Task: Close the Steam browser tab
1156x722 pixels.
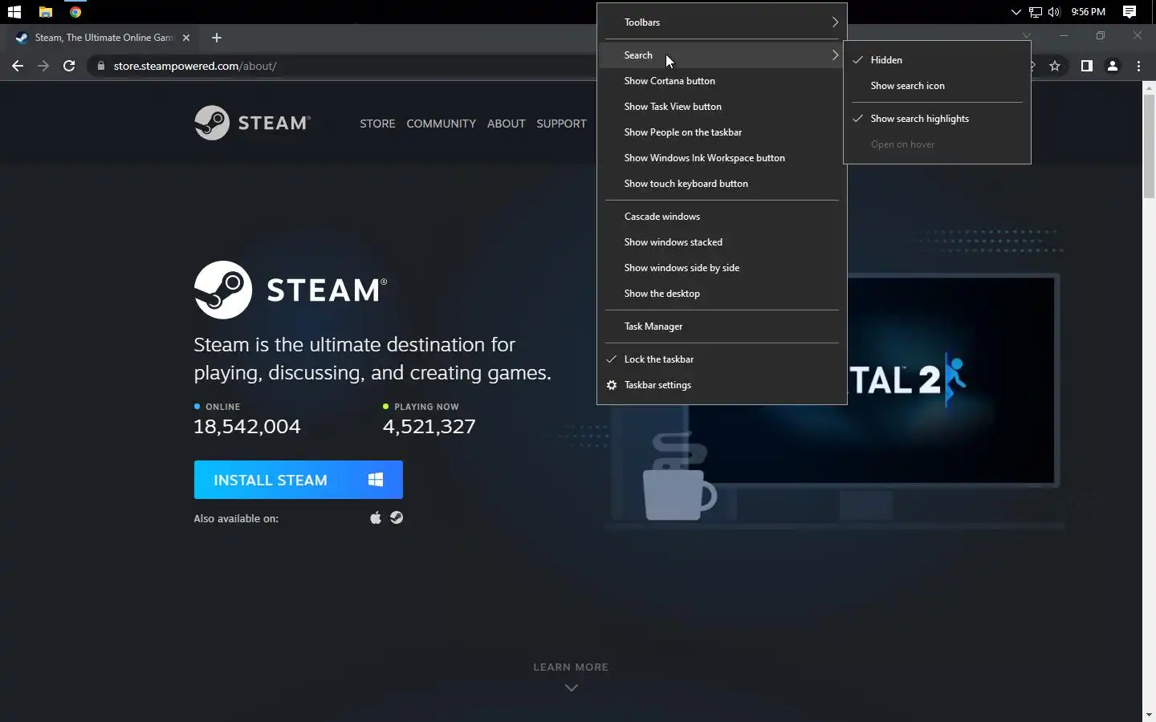Action: click(186, 38)
